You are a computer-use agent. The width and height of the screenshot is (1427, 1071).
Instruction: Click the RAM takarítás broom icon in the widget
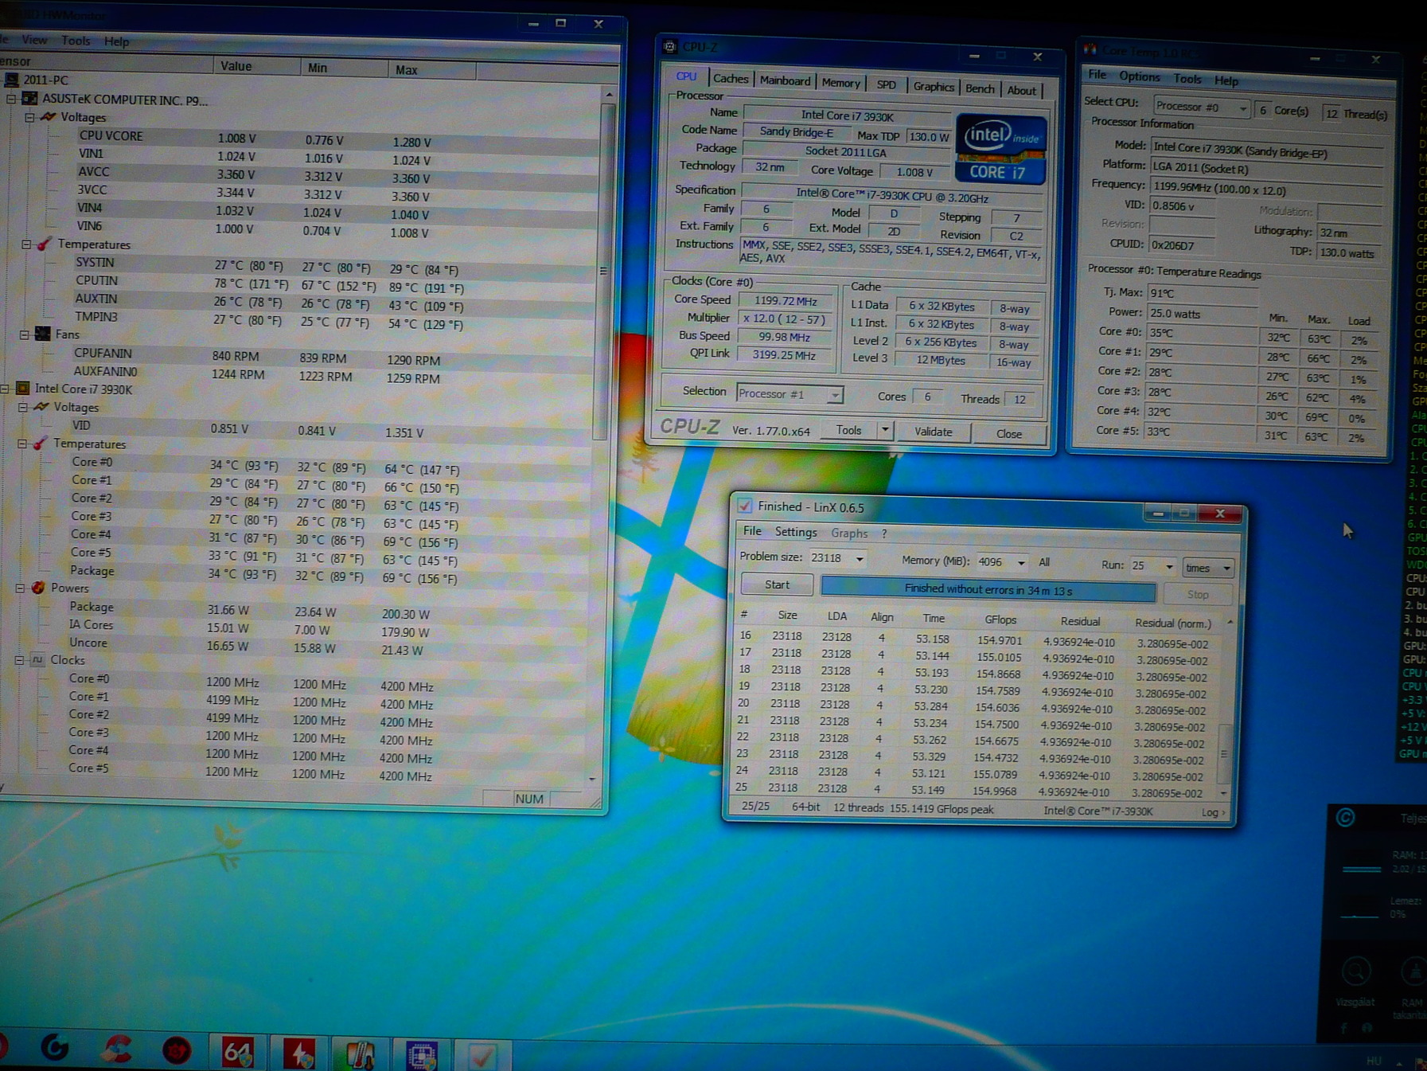pos(1415,971)
